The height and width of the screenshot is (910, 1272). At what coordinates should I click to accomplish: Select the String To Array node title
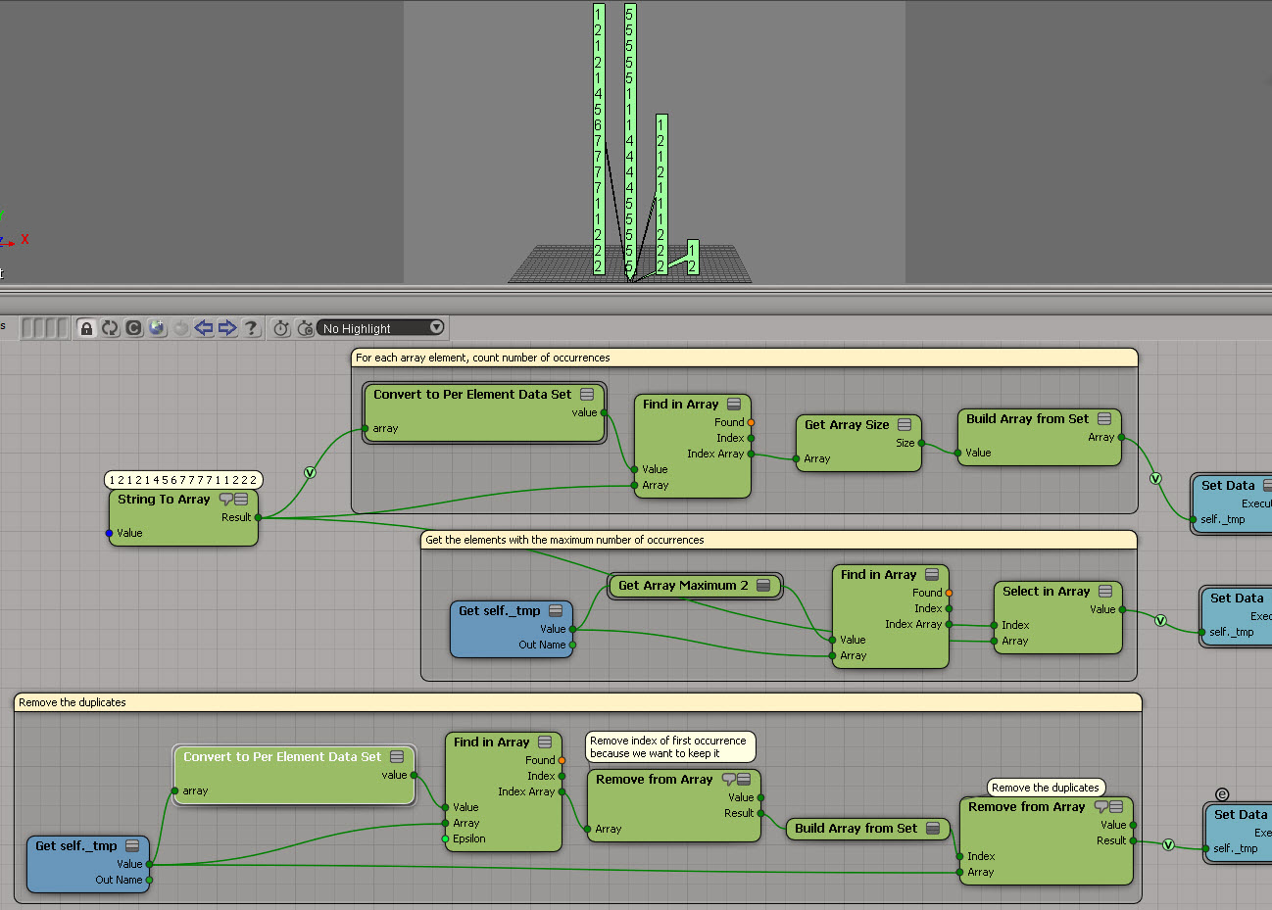[164, 500]
